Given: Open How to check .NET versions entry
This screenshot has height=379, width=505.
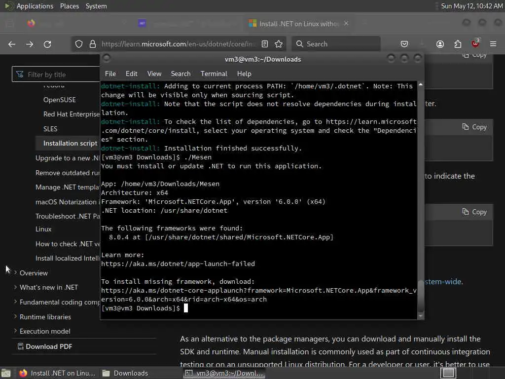Looking at the screenshot, I should (68, 244).
